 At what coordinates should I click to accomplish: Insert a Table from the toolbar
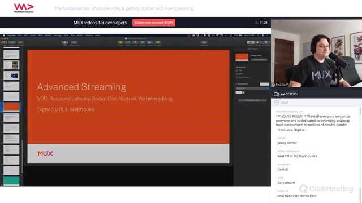point(120,43)
